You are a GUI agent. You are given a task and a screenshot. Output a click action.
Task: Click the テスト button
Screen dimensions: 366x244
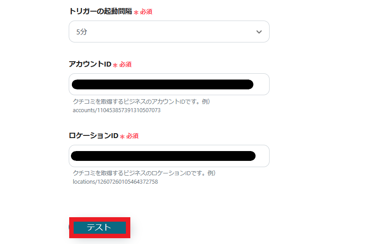point(100,227)
